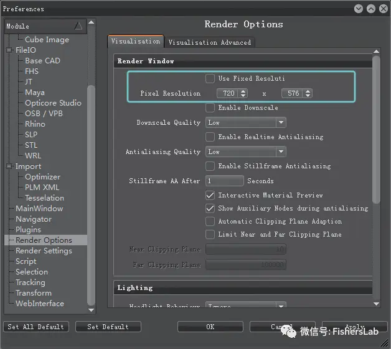The width and height of the screenshot is (391, 349).
Task: Select WRL module entry
Action: coord(33,156)
